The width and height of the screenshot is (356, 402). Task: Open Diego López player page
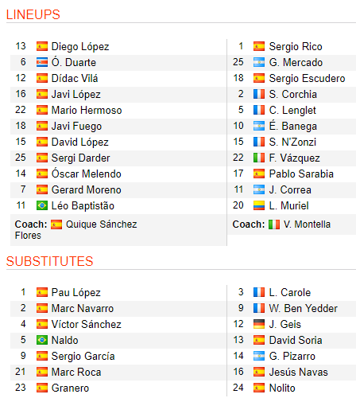click(x=80, y=47)
